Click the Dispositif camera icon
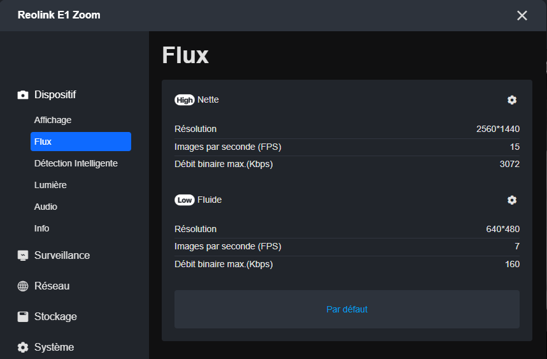The height and width of the screenshot is (359, 547). tap(23, 95)
